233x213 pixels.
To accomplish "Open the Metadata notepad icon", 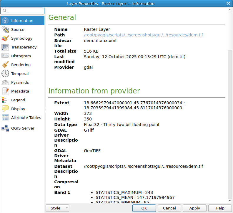I will coord(5,91).
